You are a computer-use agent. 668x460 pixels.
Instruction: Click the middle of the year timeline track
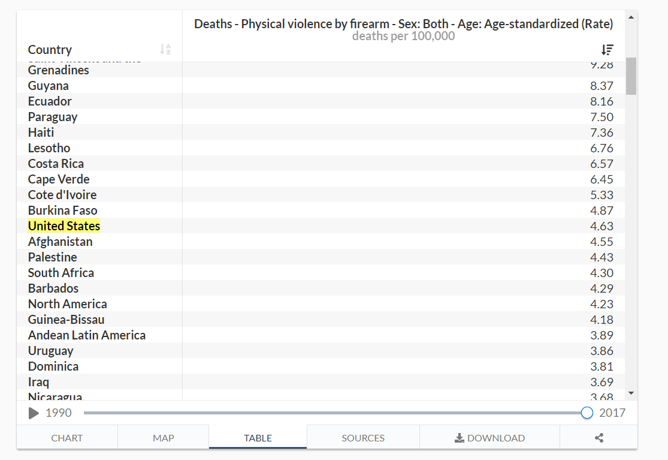[x=335, y=413]
